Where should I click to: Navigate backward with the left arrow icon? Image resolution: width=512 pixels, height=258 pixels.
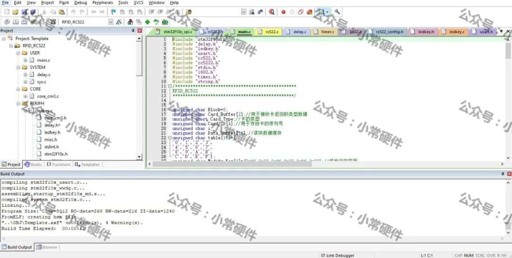pos(93,12)
